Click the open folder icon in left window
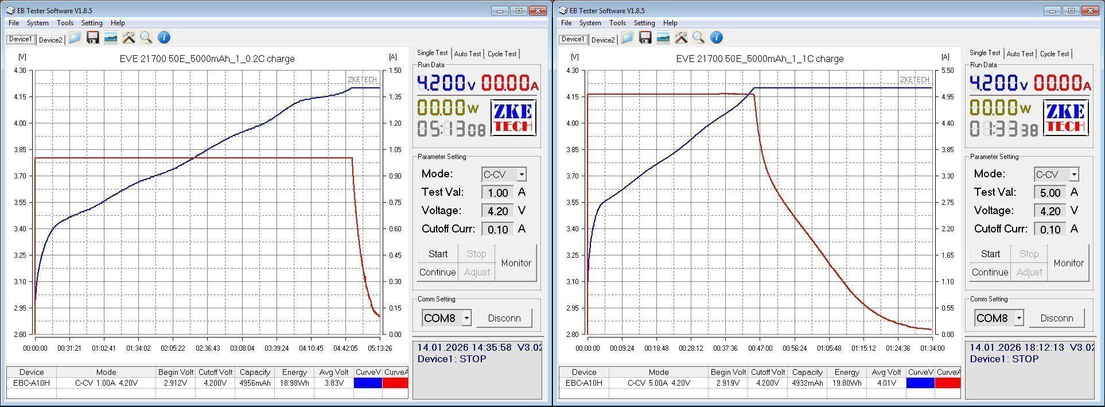Viewport: 1105px width, 407px height. click(75, 38)
